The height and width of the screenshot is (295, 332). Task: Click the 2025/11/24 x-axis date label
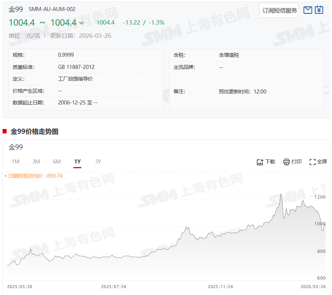[x=220, y=287]
